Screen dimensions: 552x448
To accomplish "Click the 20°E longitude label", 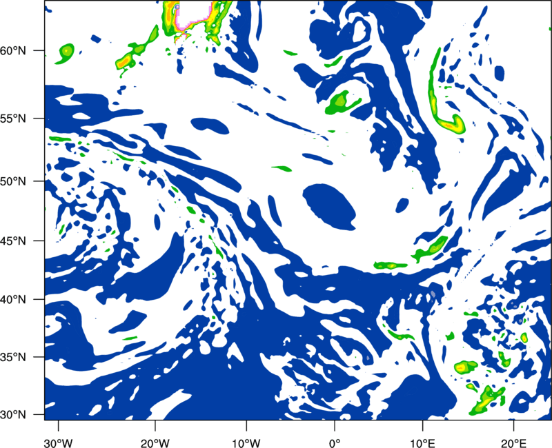I will (513, 443).
